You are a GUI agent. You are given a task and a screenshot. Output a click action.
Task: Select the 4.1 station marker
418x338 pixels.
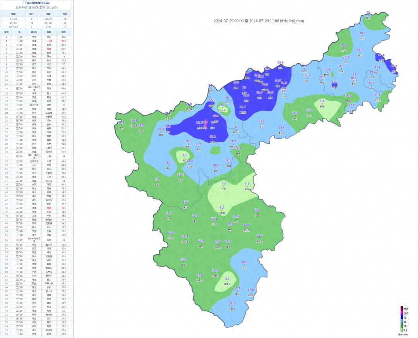coord(247,186)
